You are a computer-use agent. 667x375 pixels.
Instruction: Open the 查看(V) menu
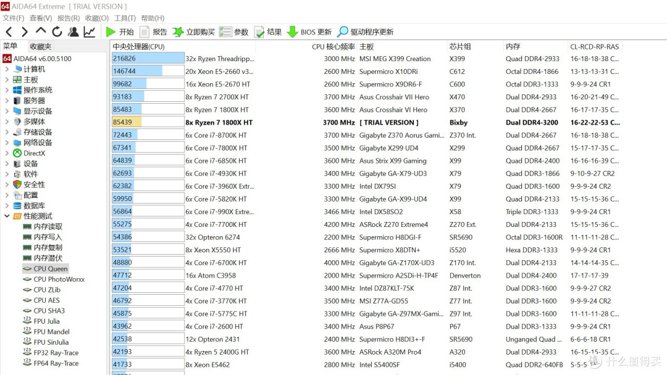[41, 18]
